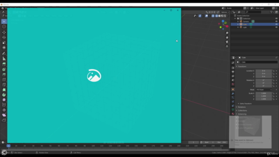The image size is (279, 157).
Task: Click the viewport zoom magnifier icon
Action: (x=227, y=33)
